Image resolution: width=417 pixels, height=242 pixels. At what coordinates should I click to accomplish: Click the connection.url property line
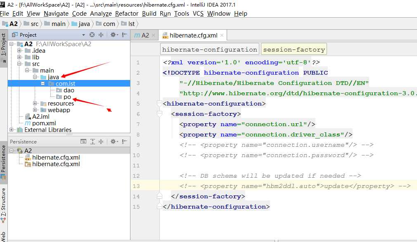tap(247, 125)
